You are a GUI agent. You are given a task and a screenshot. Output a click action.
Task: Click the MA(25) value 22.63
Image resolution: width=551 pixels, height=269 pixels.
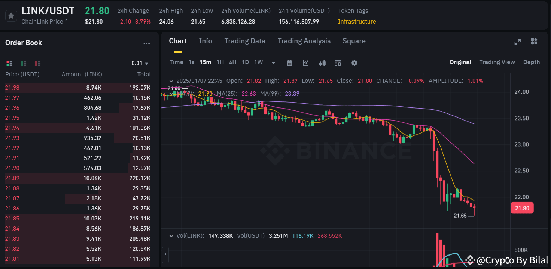249,93
